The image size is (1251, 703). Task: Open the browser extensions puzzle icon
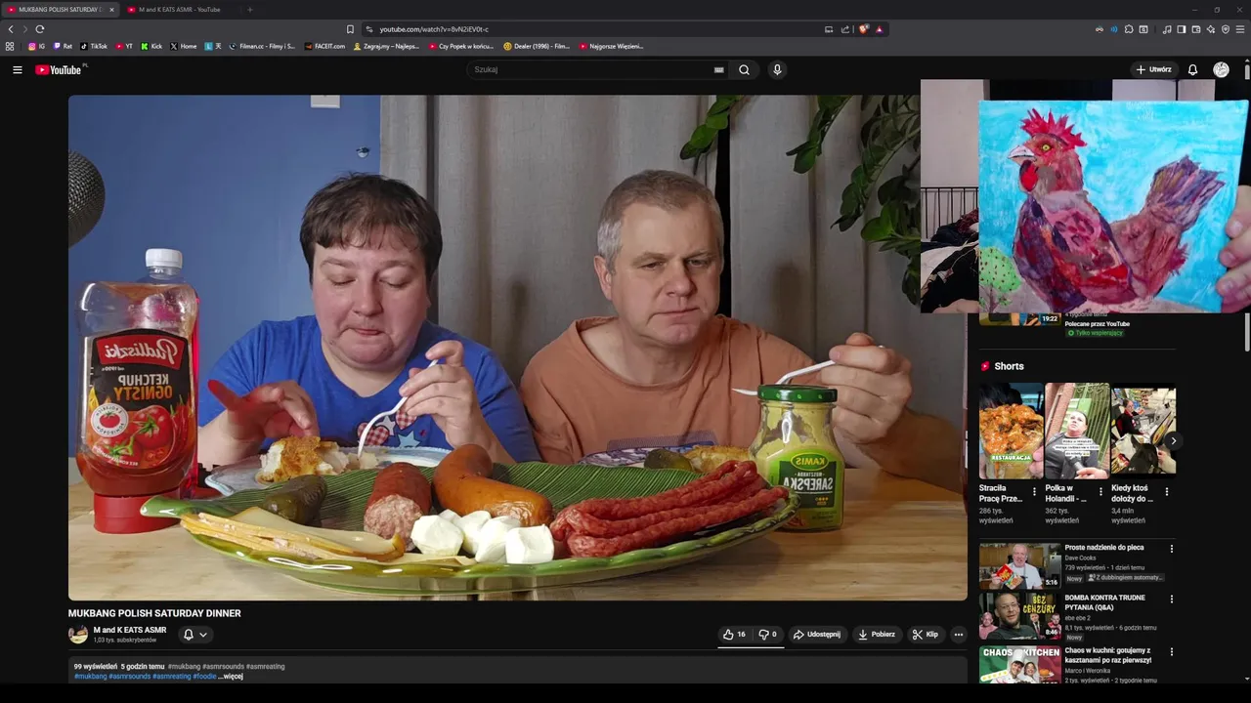1129,29
